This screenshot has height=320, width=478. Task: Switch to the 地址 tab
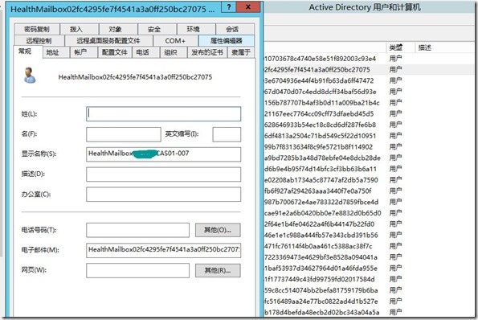coord(55,52)
